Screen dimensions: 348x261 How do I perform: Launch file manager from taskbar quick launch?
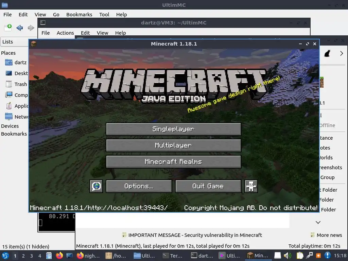(x=49, y=256)
